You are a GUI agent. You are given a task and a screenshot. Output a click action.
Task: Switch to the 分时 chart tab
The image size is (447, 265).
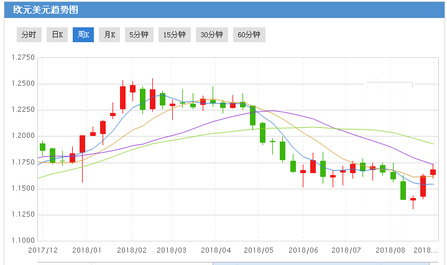click(29, 35)
